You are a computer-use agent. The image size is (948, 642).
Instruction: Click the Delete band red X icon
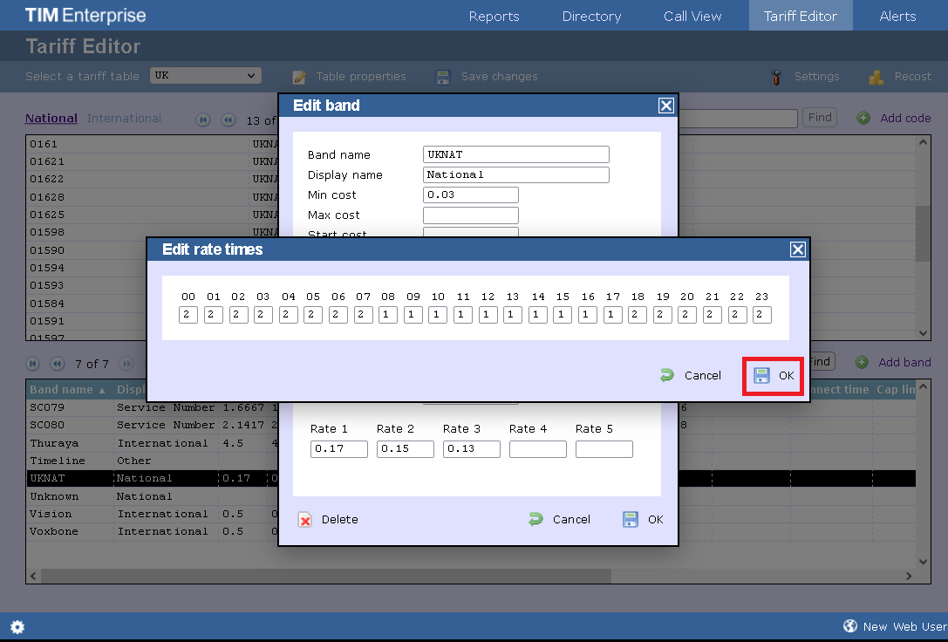305,520
